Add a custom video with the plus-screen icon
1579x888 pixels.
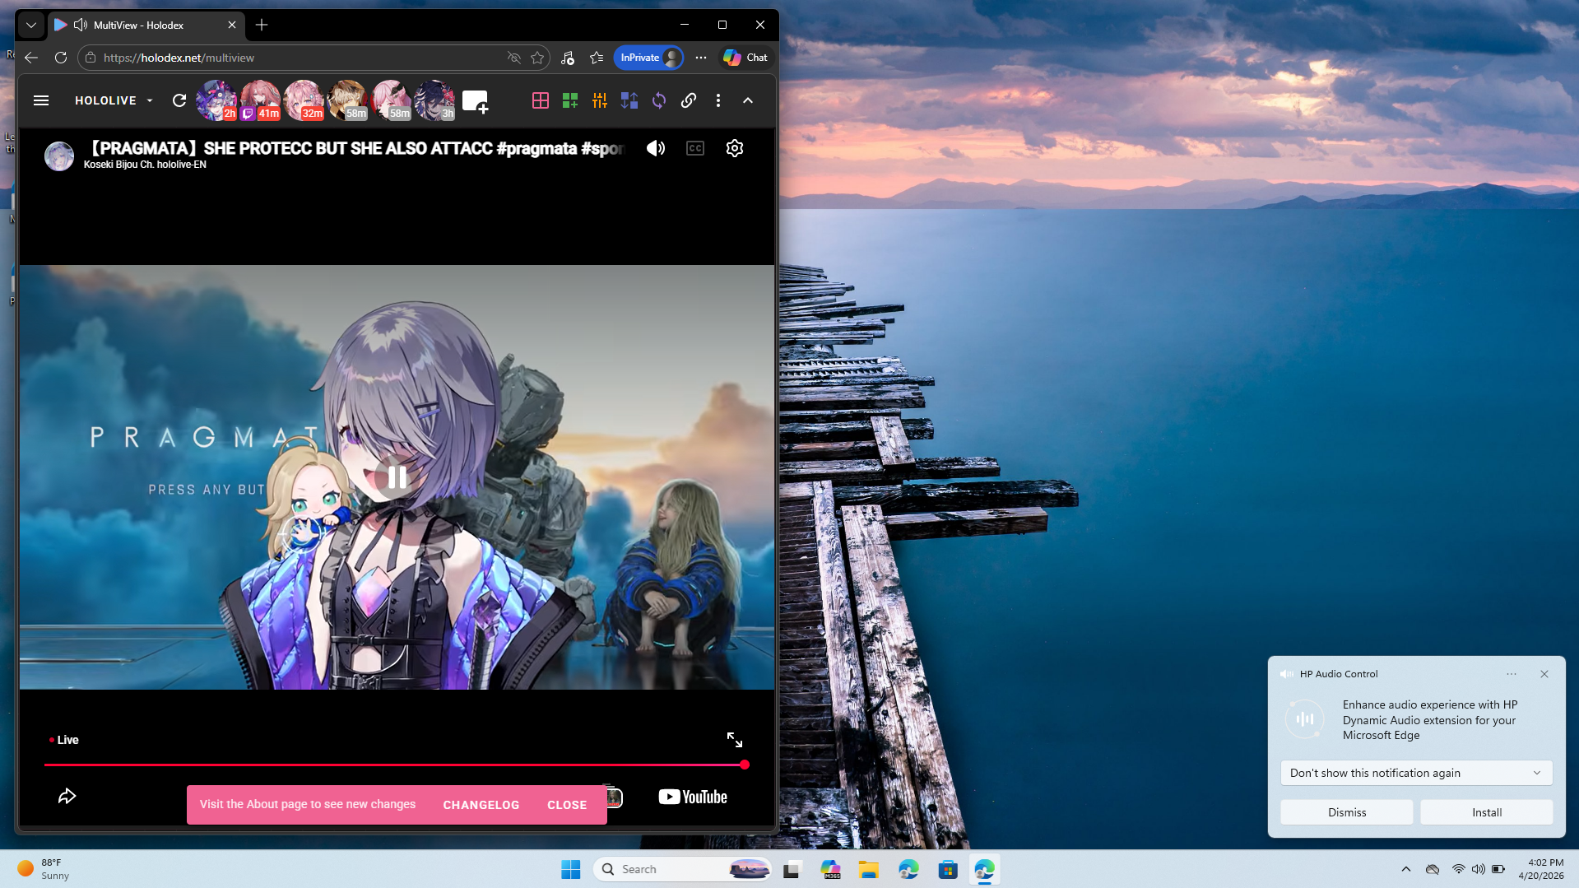click(476, 101)
